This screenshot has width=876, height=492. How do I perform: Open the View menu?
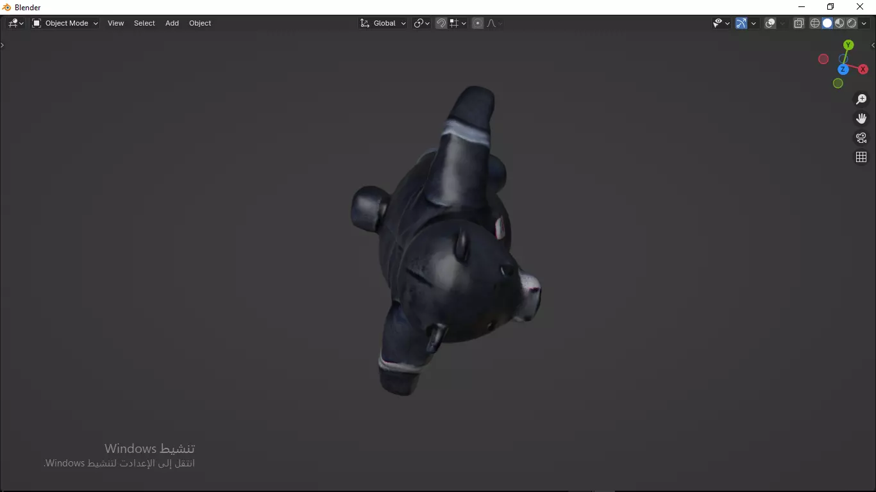coord(116,23)
